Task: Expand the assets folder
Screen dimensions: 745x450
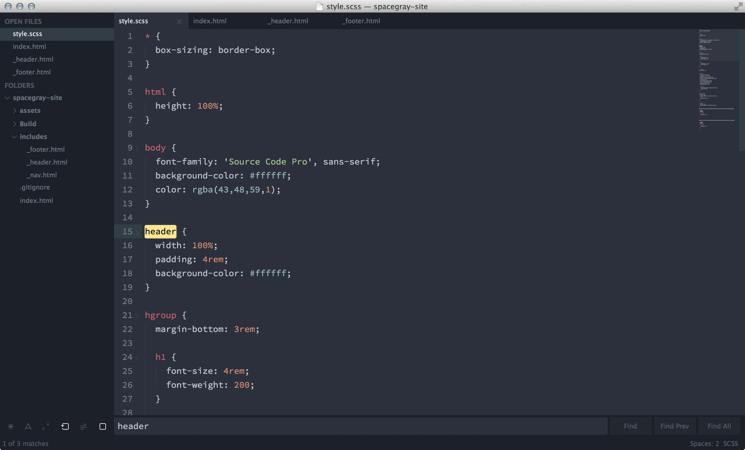Action: tap(15, 110)
